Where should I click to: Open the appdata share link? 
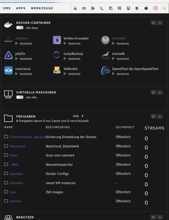pyautogui.click(x=16, y=174)
